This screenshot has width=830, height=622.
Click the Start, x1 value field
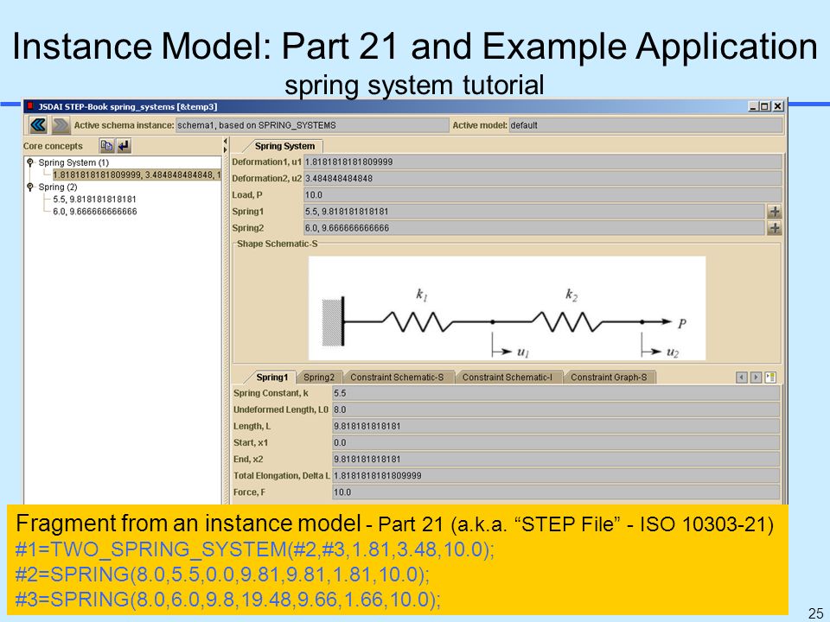click(x=556, y=442)
